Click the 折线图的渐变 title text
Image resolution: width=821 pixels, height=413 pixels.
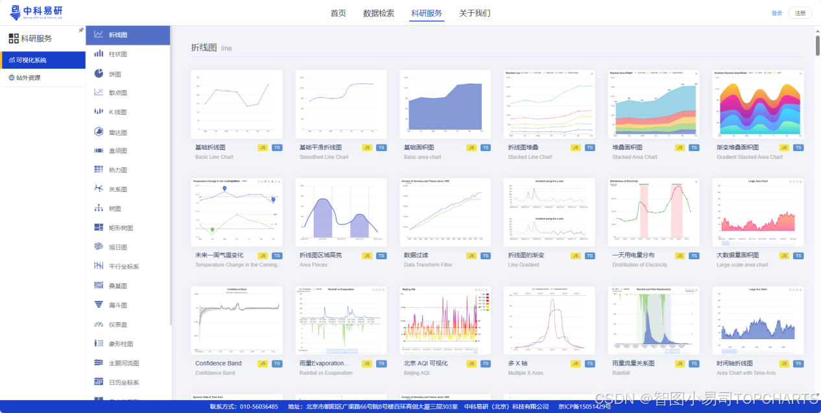click(x=526, y=255)
